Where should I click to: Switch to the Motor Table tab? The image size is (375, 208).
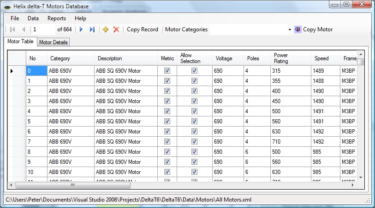(x=20, y=41)
